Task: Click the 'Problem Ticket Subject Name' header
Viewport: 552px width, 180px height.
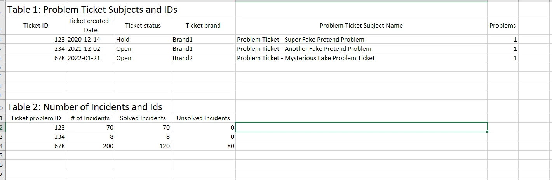Action: coord(361,26)
